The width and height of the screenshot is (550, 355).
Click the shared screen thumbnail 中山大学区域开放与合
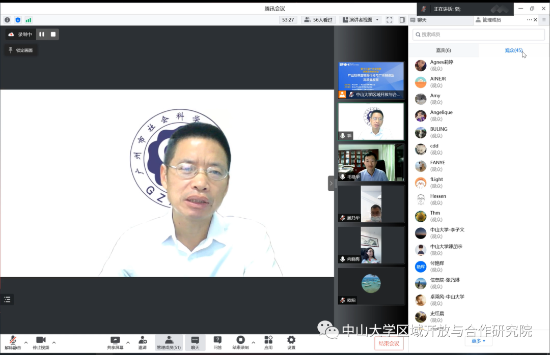click(x=371, y=80)
